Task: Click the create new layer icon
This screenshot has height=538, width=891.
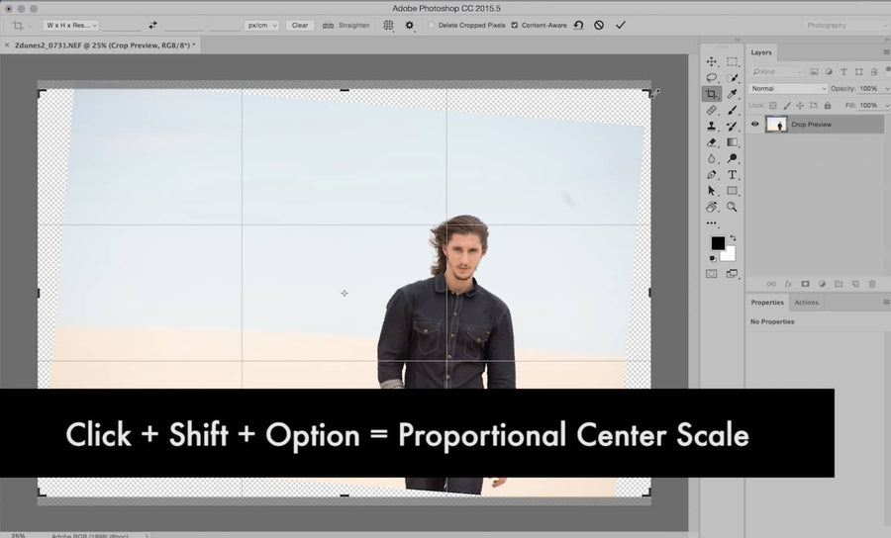Action: pos(855,284)
